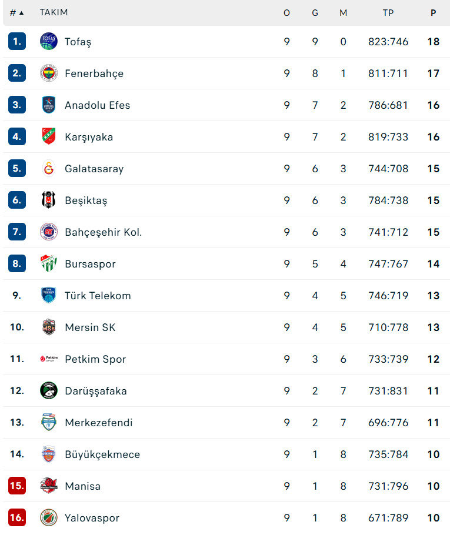
Task: Click the Tofaş team logo
Action: pos(48,41)
